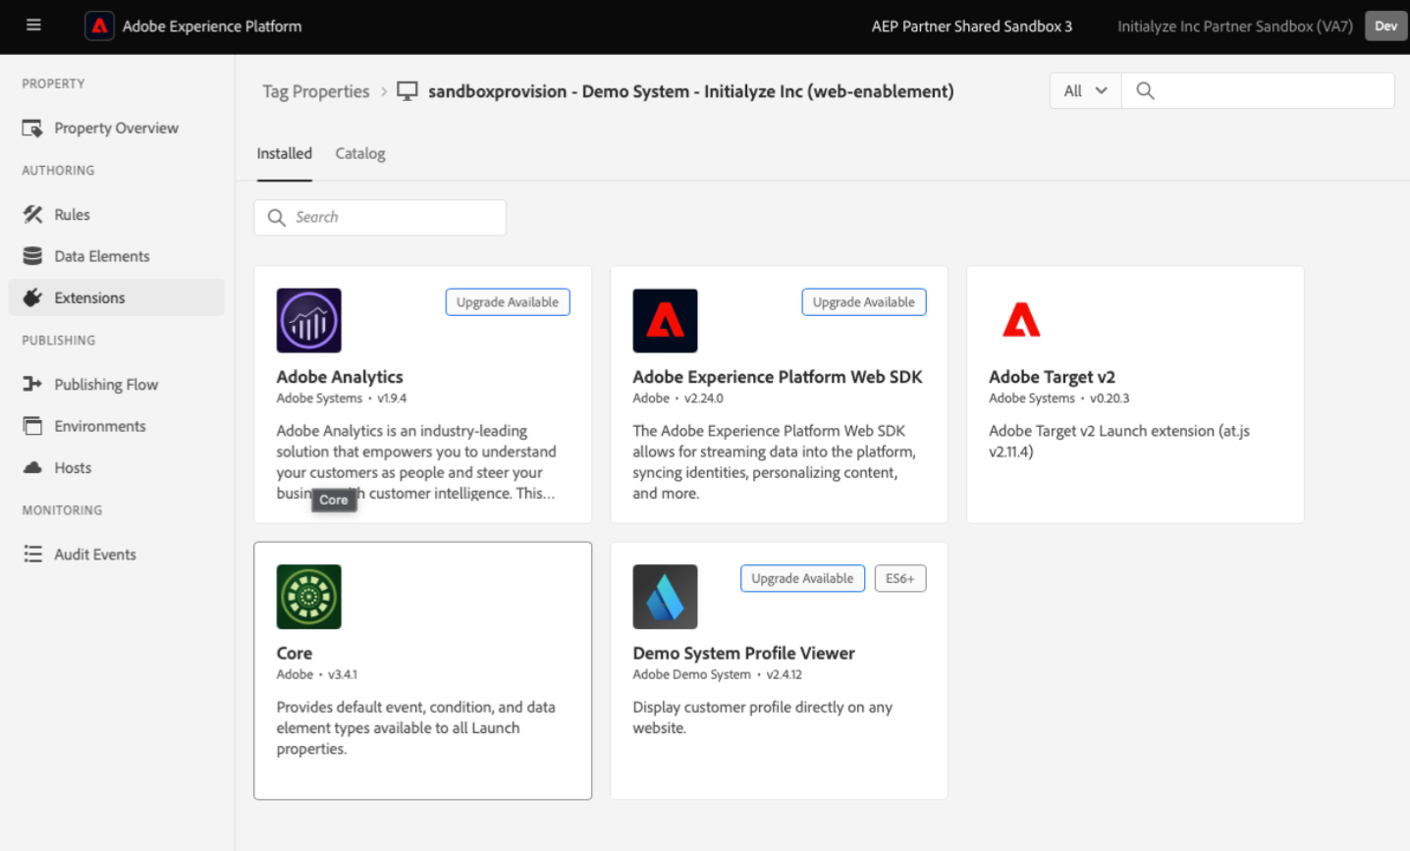Viewport: 1410px width, 851px height.
Task: Click AEP Partner Shared Sandbox 3 label
Action: click(x=972, y=27)
